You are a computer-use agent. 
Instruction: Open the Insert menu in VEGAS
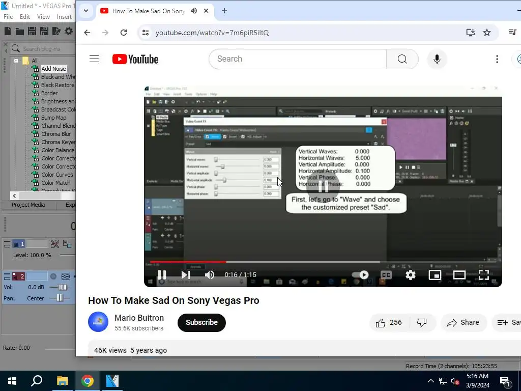coord(64,17)
